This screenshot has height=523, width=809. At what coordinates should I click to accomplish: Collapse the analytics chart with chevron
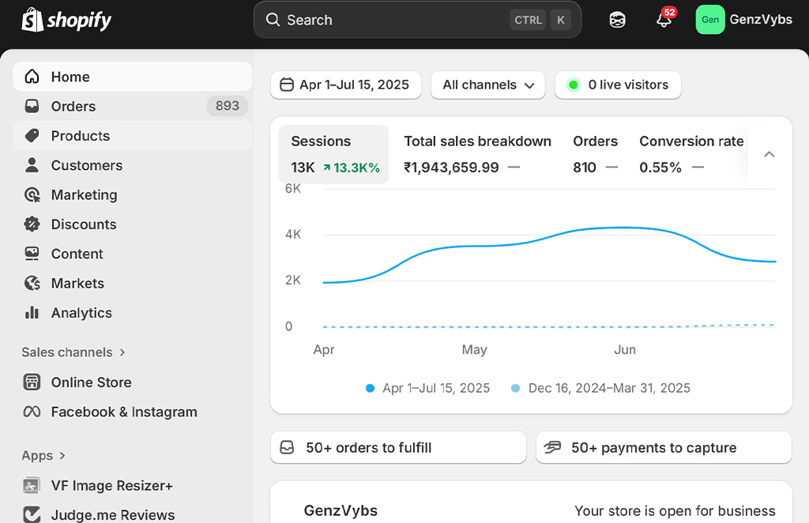pos(769,154)
